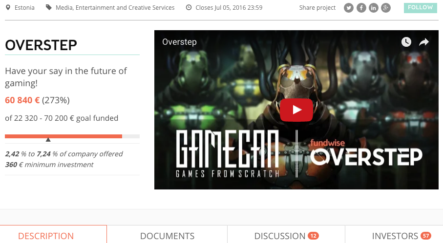Click the investors count badge 57
This screenshot has height=243, width=443.
point(426,236)
